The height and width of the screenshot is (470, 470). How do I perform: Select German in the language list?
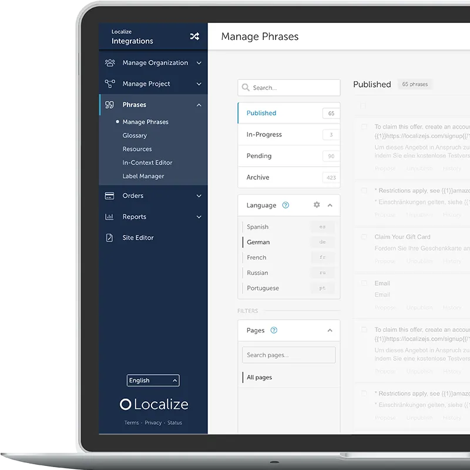[257, 242]
